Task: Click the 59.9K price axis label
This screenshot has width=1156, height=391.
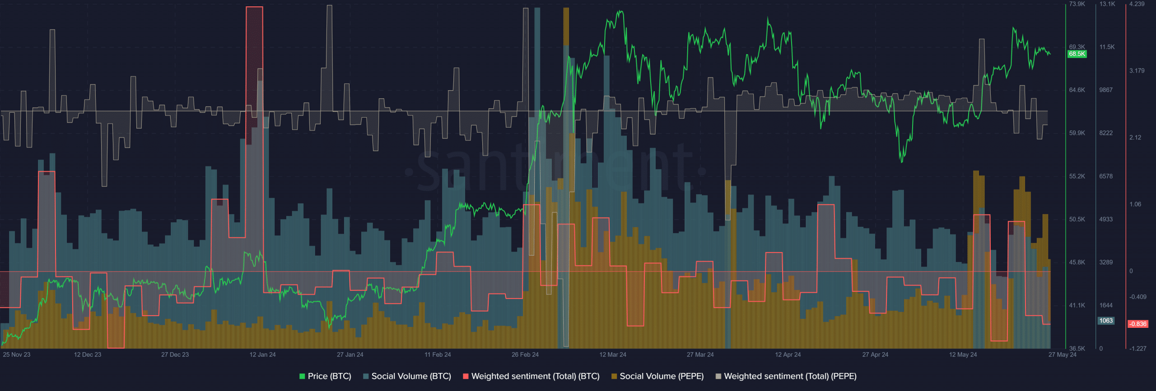Action: click(x=1077, y=133)
